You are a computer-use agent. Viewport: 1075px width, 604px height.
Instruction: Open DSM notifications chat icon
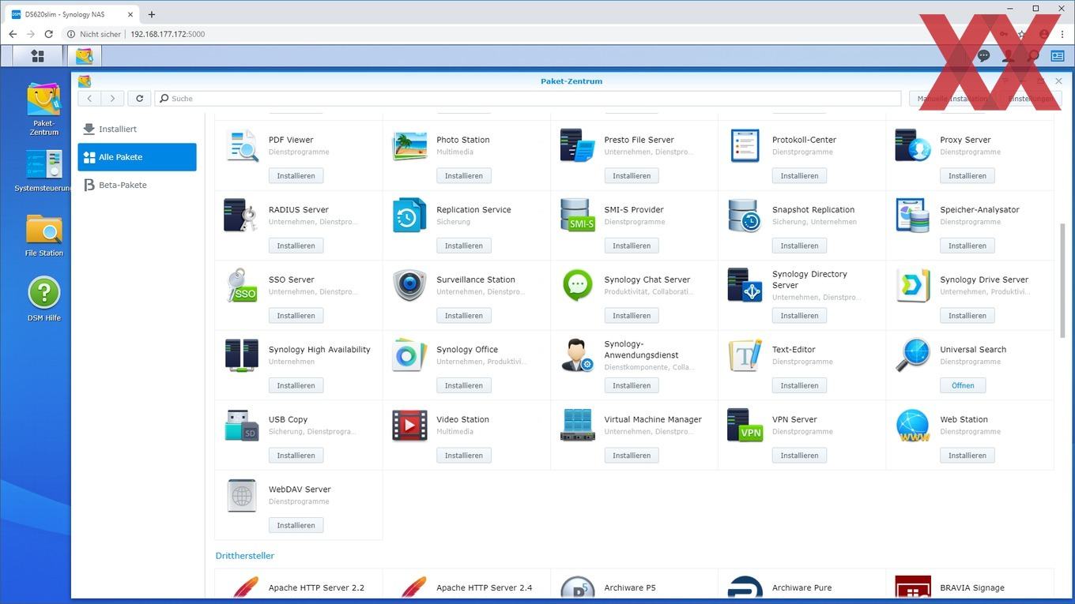[983, 56]
